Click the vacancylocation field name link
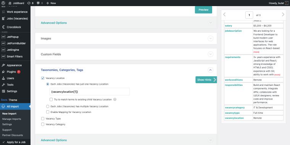Viewport: 290px width, 145px height. (x=234, y=118)
